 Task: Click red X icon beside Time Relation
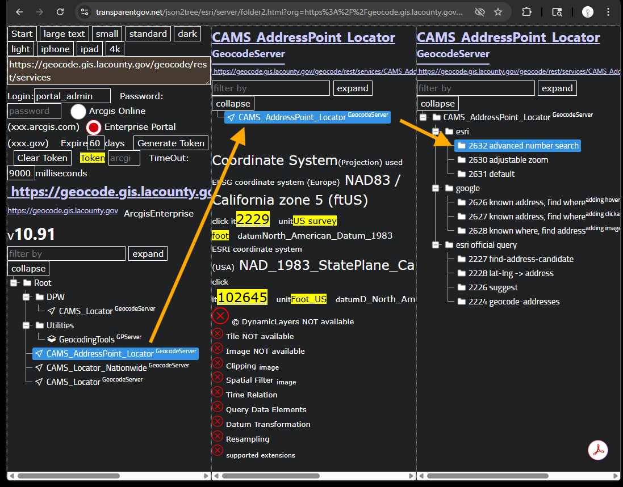[218, 392]
